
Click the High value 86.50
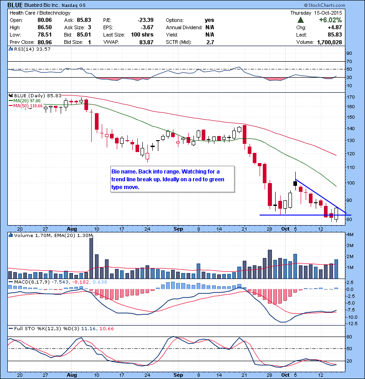[x=45, y=27]
